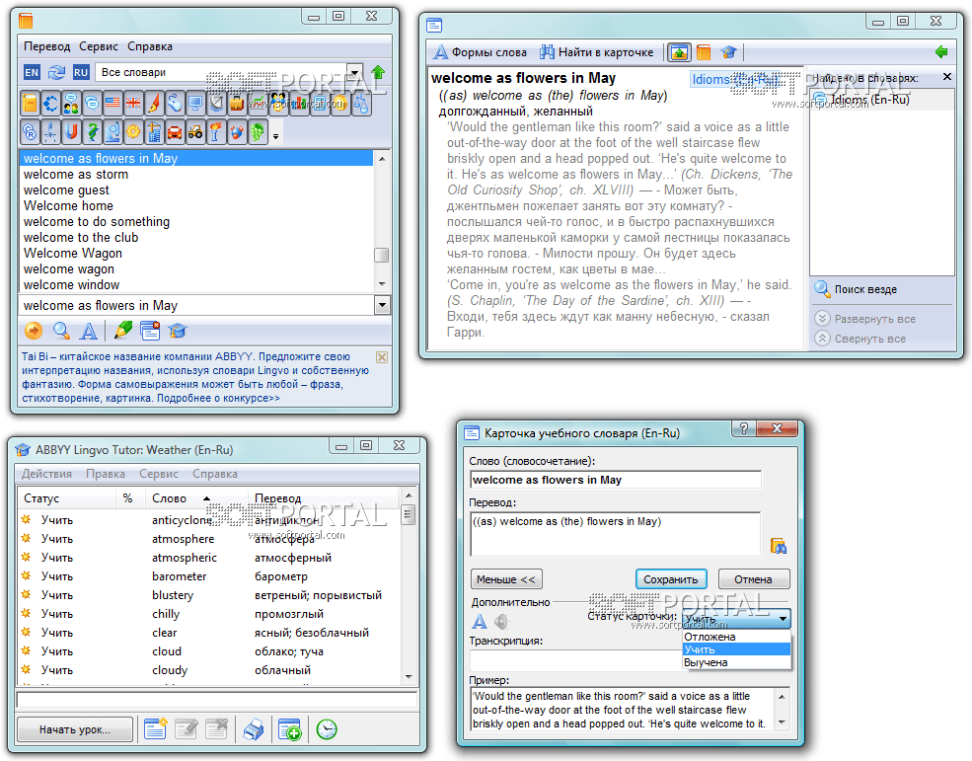Open the 'Справка' menu in Tutor window
The image size is (972, 761).
point(214,474)
